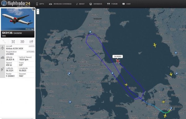186x119 pixels.
Task: Click the center-on-aircraft arrows icon
Action: click(x=13, y=42)
